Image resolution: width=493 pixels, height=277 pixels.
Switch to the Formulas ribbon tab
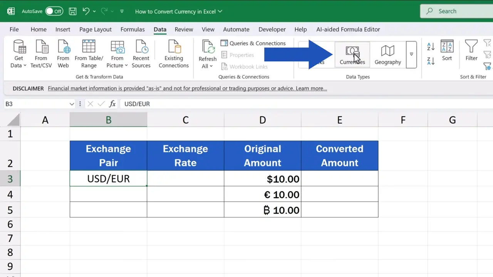(x=132, y=29)
